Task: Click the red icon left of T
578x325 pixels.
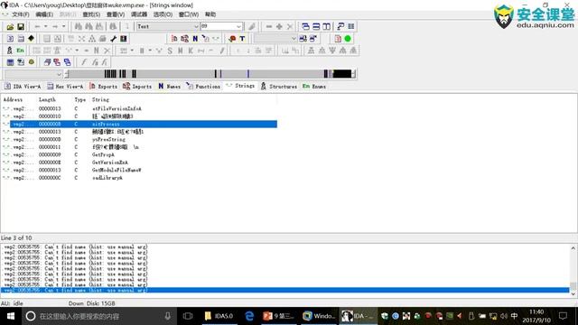Action: tap(232, 38)
